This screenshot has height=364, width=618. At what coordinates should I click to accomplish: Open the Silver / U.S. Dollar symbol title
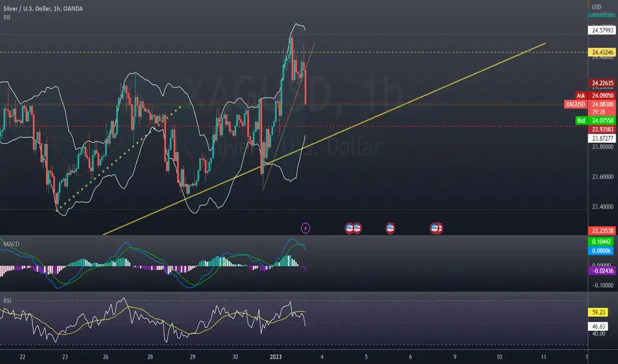coord(43,8)
